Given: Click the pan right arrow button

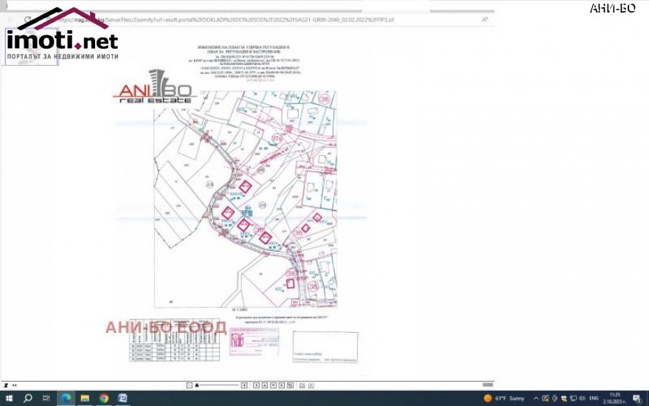Looking at the screenshot, I should coord(282,385).
